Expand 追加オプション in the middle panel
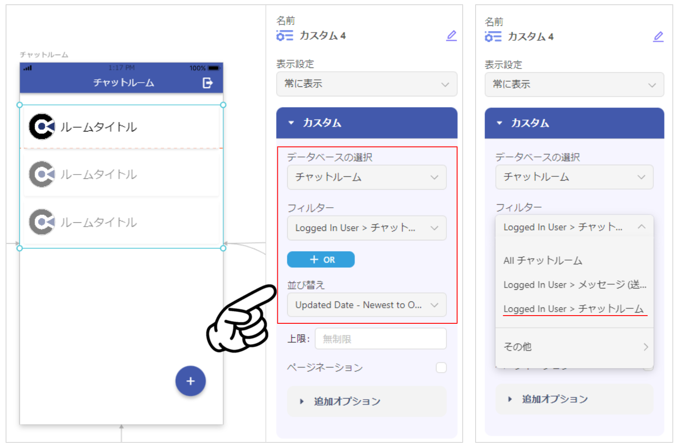This screenshot has width=682, height=448. pyautogui.click(x=366, y=401)
